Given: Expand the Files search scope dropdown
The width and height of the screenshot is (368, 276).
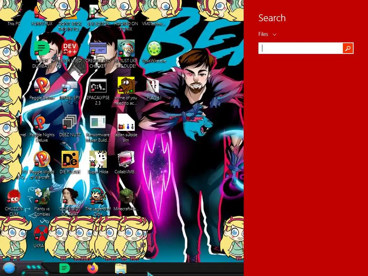Looking at the screenshot, I should [267, 34].
